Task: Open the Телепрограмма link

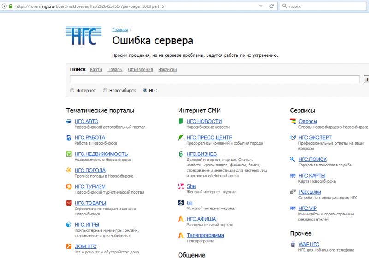Action: 205,235
